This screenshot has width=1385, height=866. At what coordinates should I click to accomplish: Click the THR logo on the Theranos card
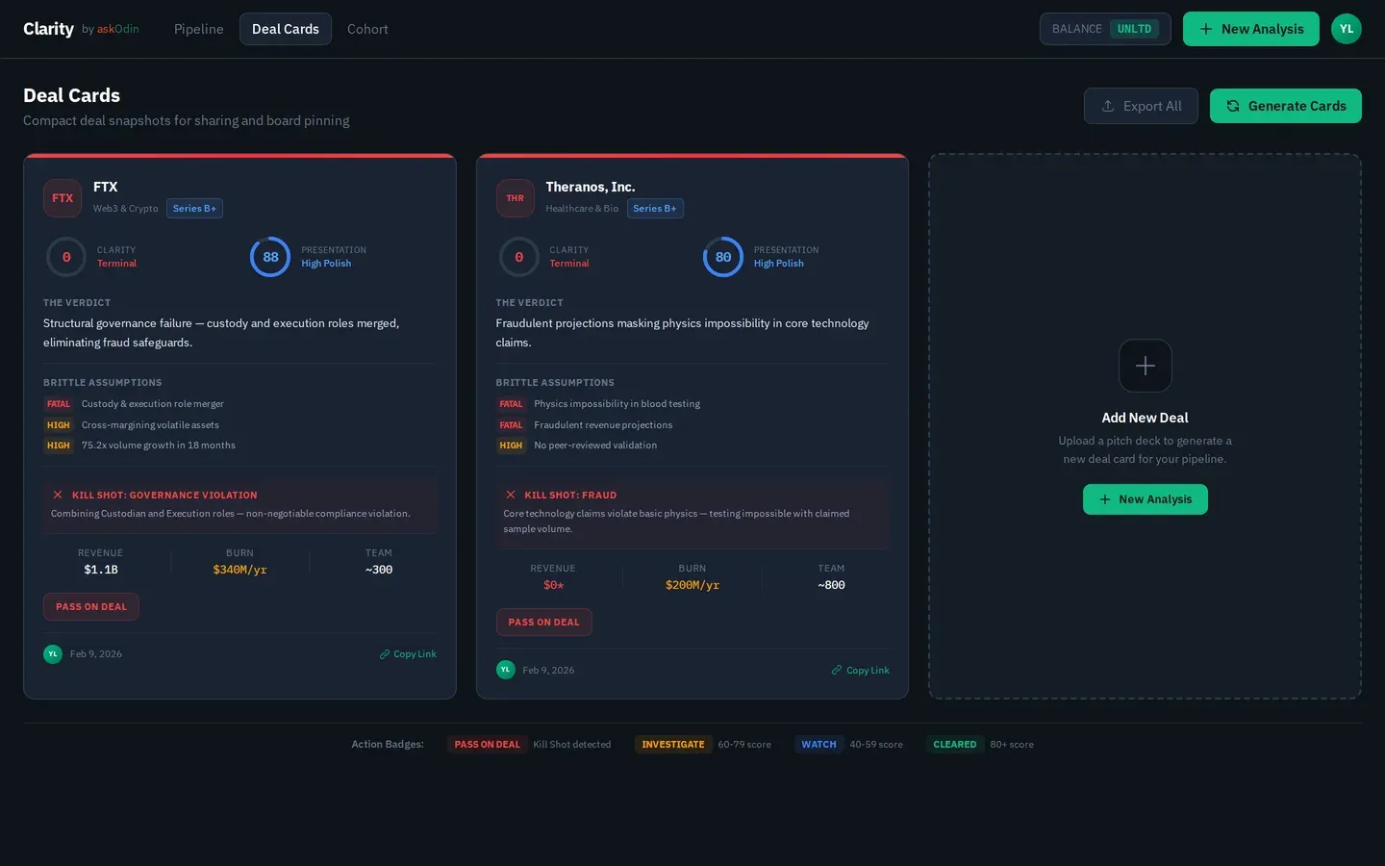[x=515, y=198]
